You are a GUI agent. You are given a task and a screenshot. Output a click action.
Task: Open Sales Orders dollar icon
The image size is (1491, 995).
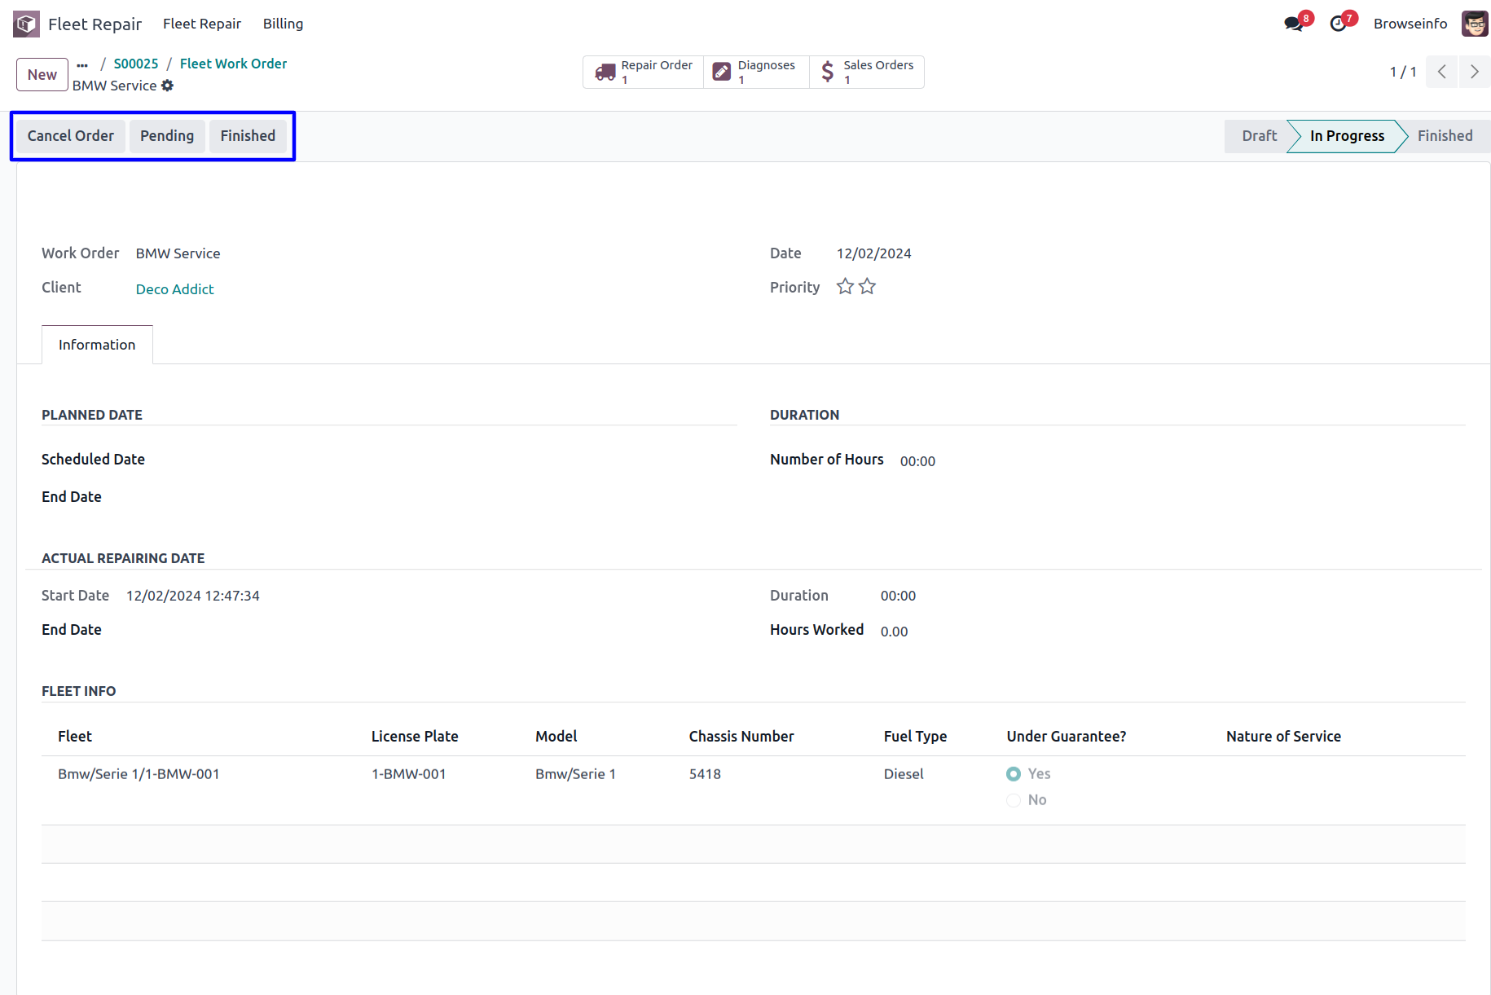(x=828, y=72)
